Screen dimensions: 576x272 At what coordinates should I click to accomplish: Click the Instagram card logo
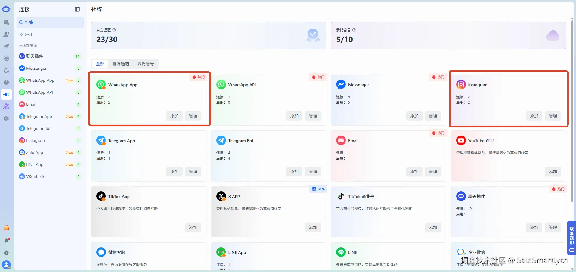tap(461, 84)
